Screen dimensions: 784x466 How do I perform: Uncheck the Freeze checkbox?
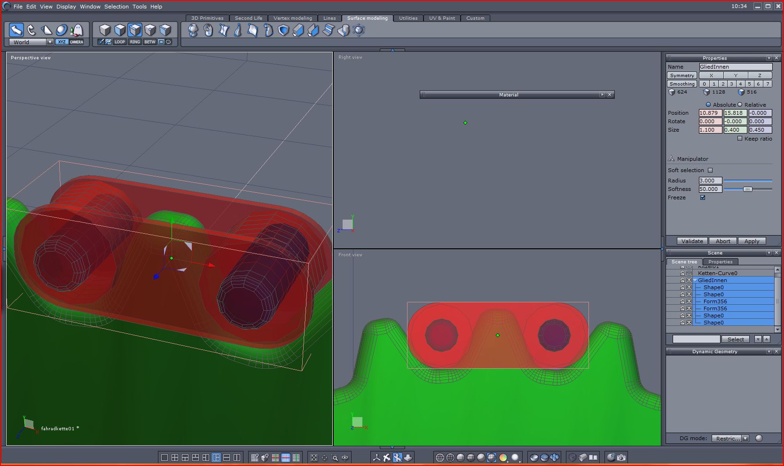[703, 197]
